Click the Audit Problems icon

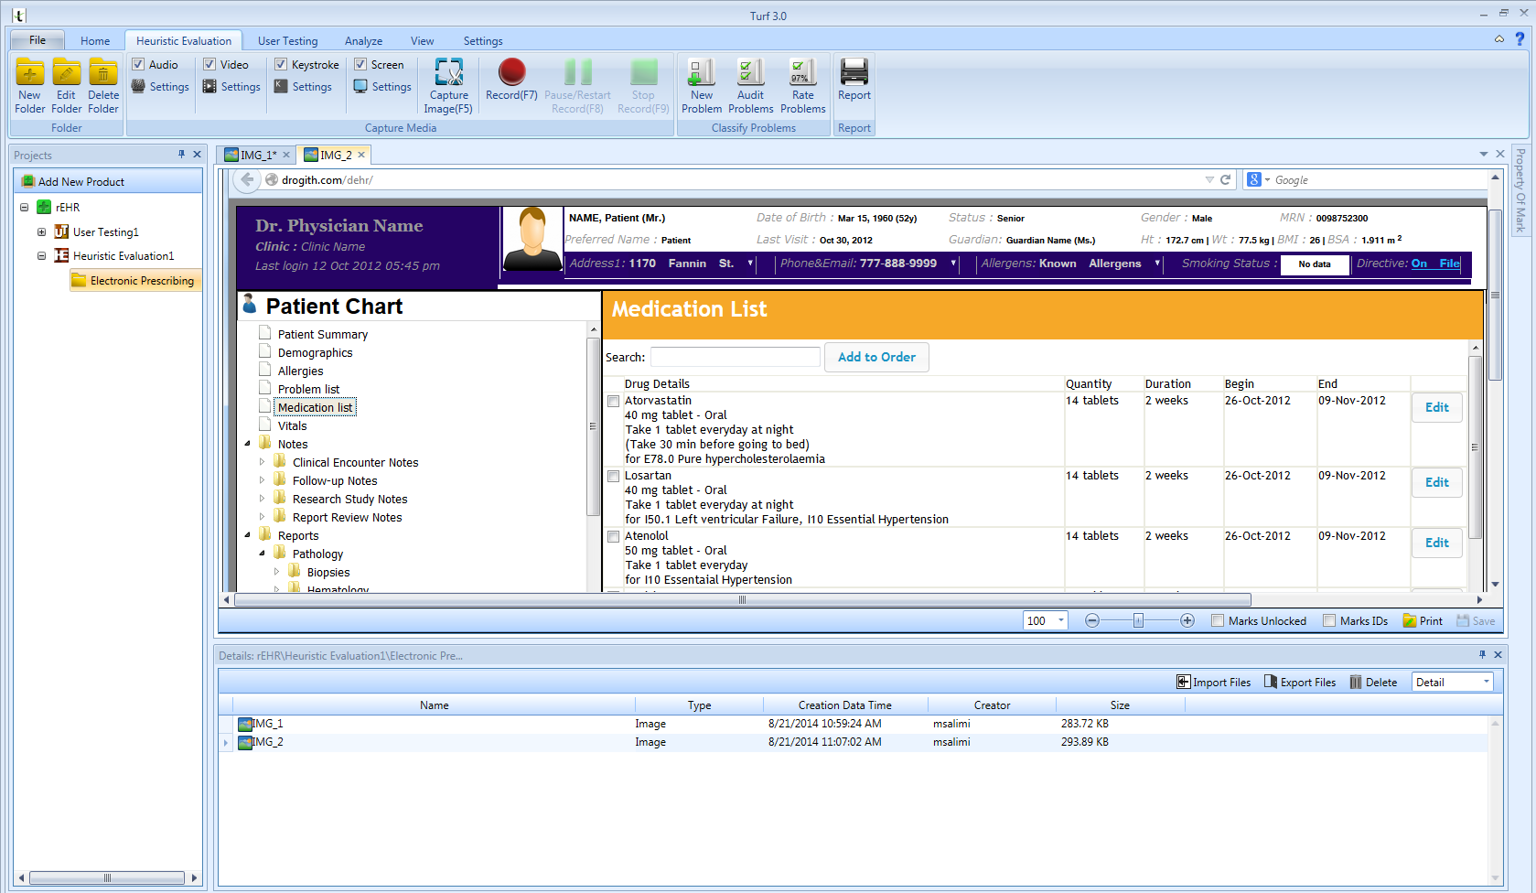tap(750, 73)
